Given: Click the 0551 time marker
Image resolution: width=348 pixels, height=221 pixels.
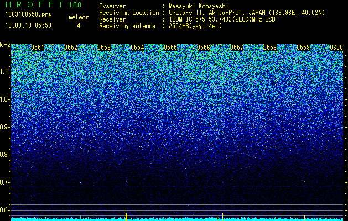Looking at the screenshot, I should (38, 48).
